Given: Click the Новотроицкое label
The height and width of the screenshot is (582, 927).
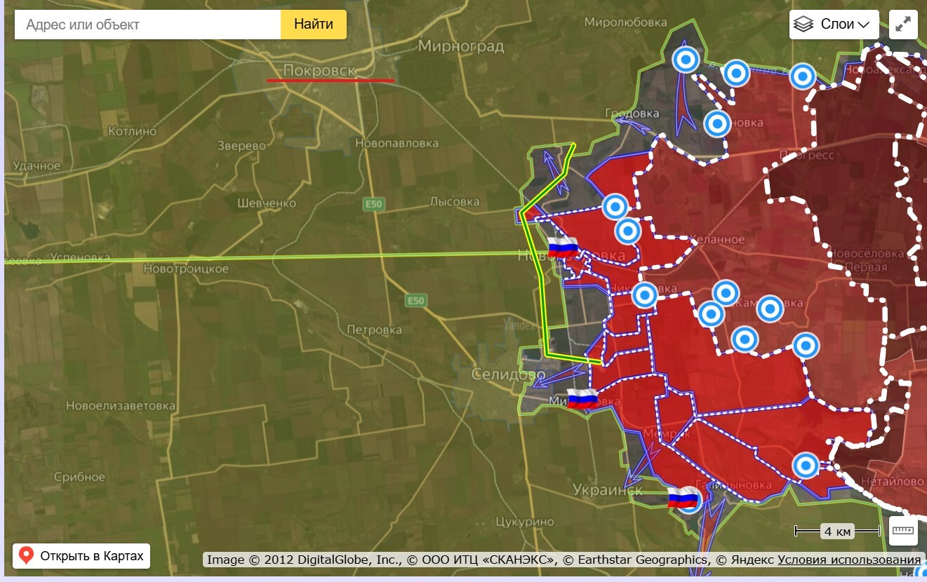Looking at the screenshot, I should click(186, 269).
